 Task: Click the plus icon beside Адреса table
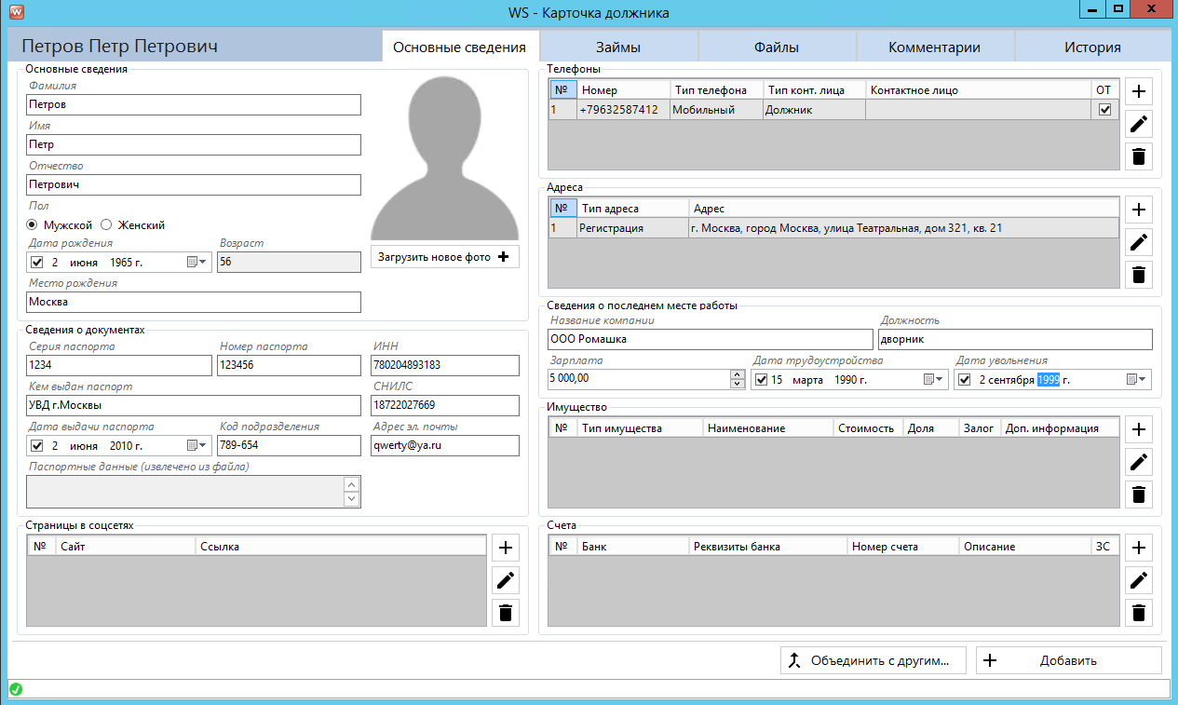1138,209
